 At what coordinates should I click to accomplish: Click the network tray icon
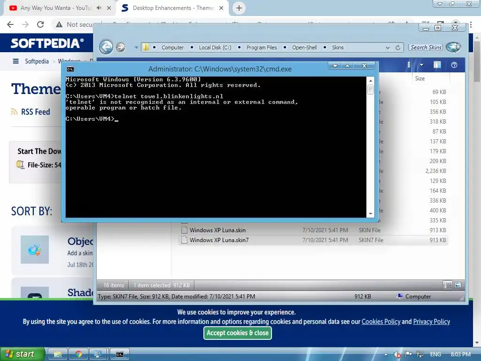[419, 354]
